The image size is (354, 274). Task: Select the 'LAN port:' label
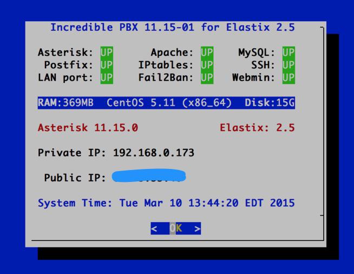65,77
